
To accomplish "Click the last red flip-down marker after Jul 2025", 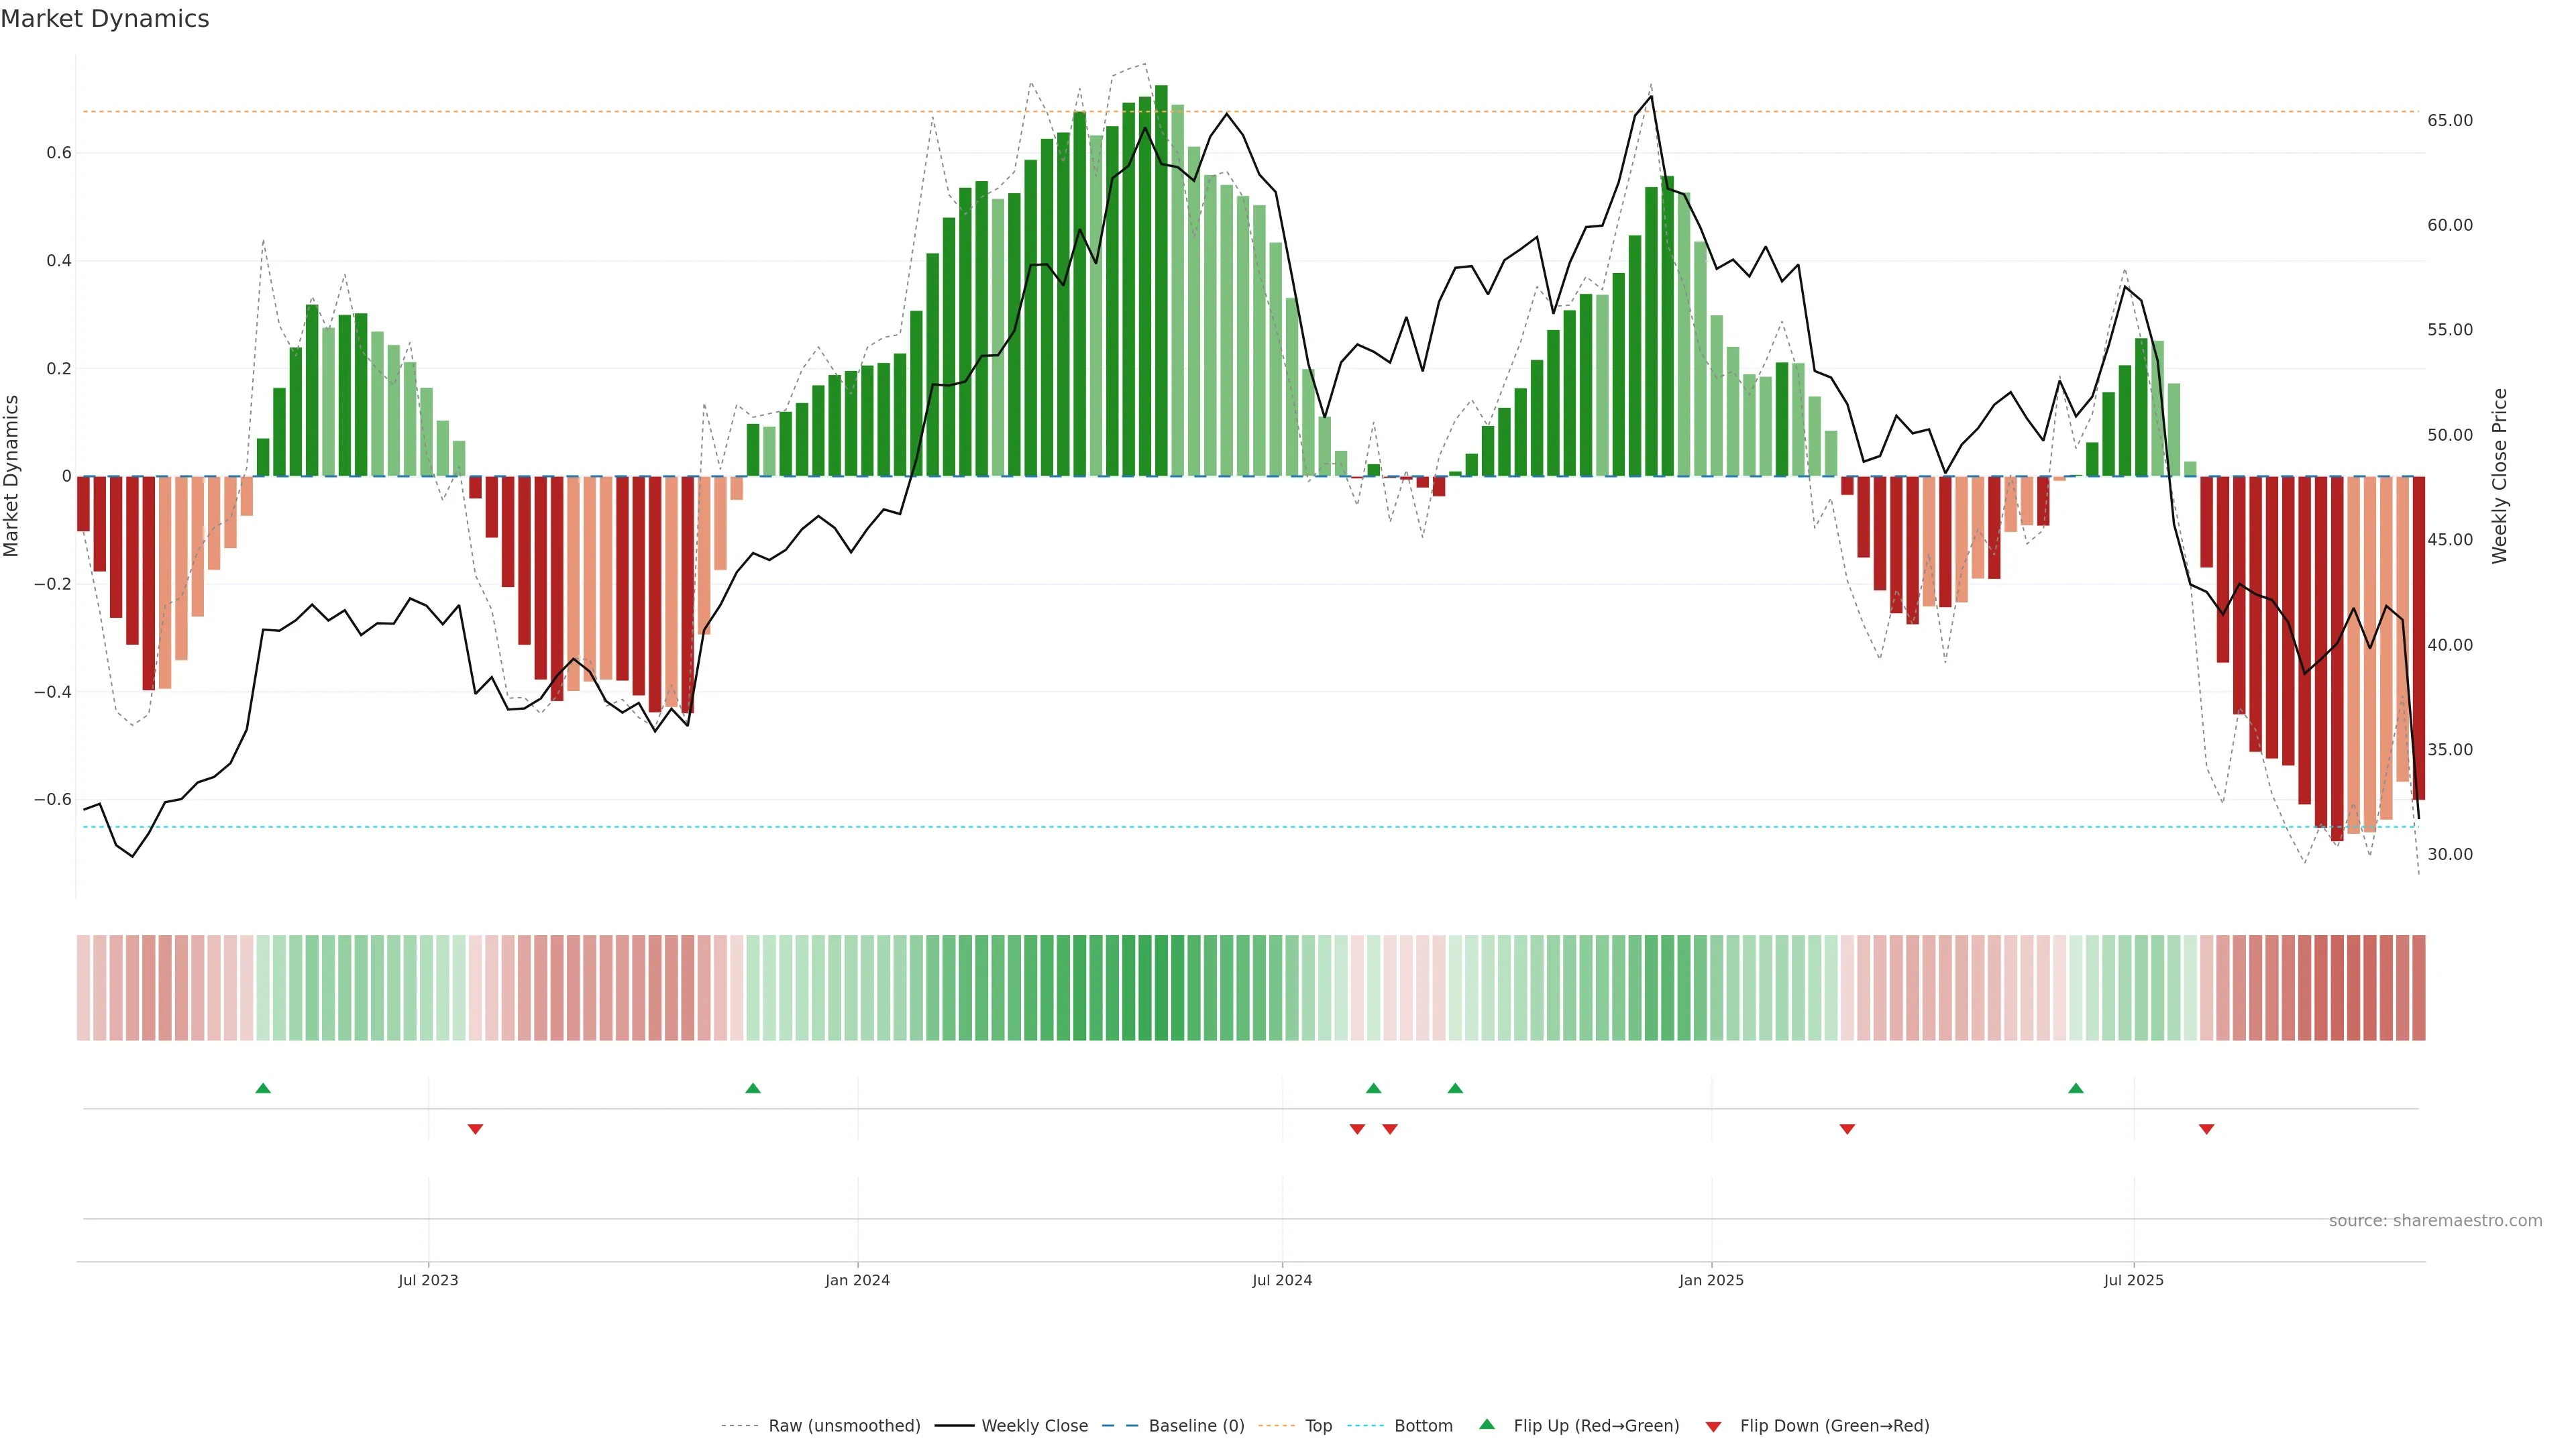I will tap(2206, 1129).
